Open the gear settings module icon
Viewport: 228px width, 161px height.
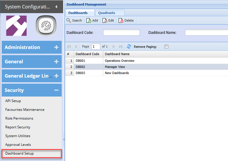coord(46,26)
